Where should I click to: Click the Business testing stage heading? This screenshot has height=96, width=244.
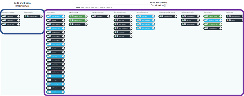pos(208,12)
